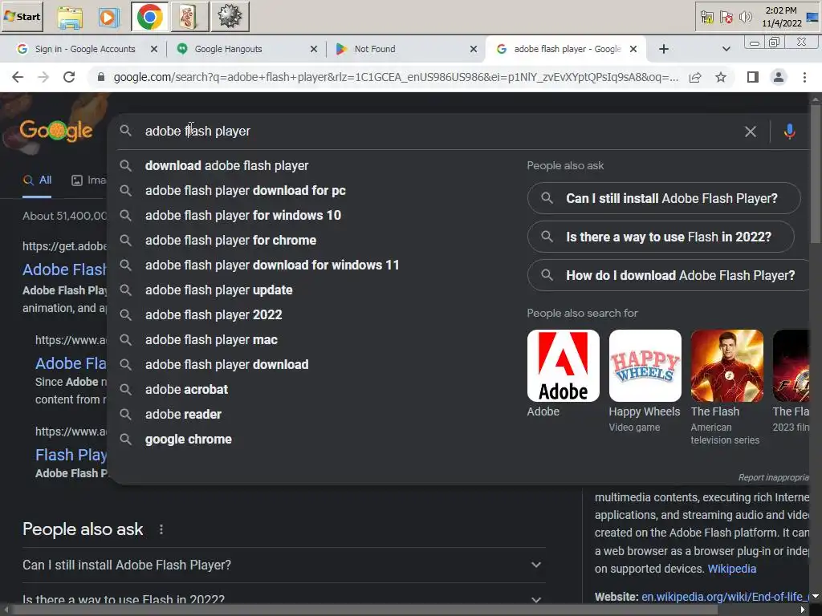Click Can I still install Adobe Flash Player chip

(x=664, y=199)
